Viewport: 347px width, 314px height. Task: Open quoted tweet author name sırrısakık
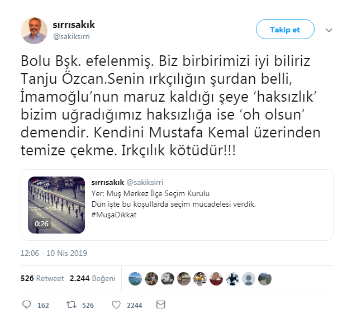point(107,182)
